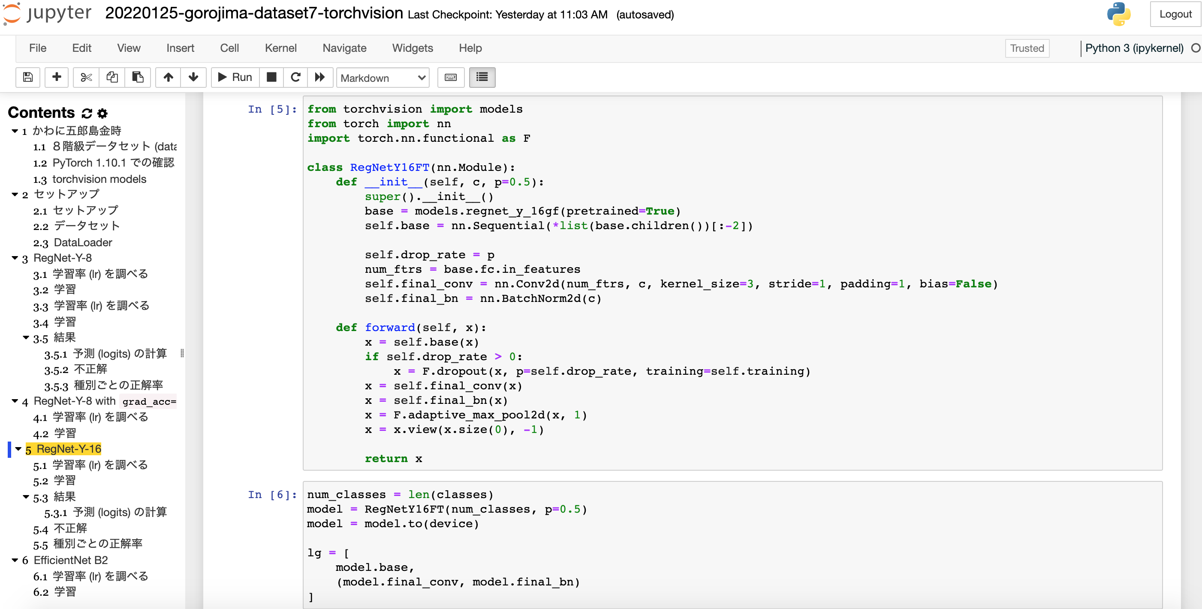This screenshot has height=609, width=1202.
Task: Restart the kernel with the circular arrow
Action: pyautogui.click(x=295, y=78)
